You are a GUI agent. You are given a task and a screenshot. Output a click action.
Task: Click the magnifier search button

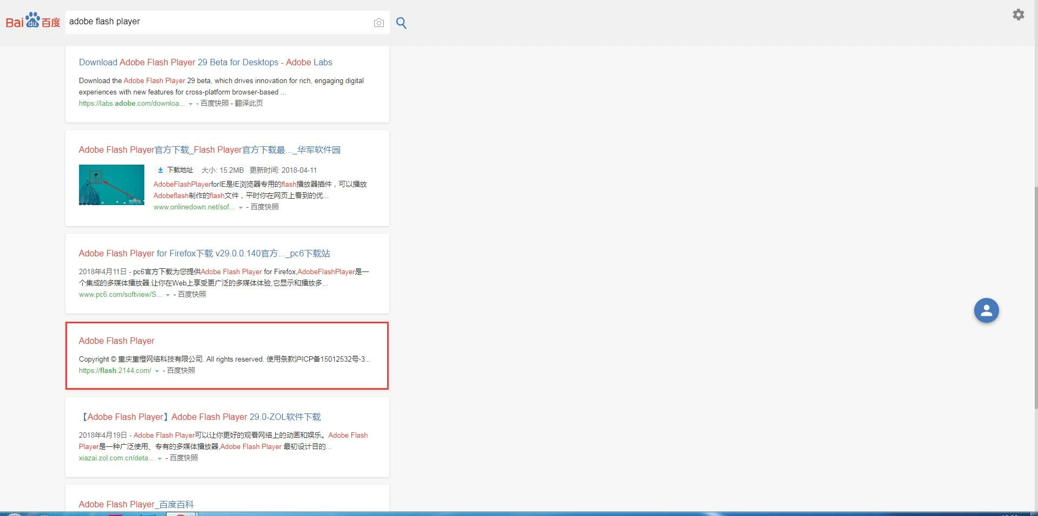coord(401,23)
